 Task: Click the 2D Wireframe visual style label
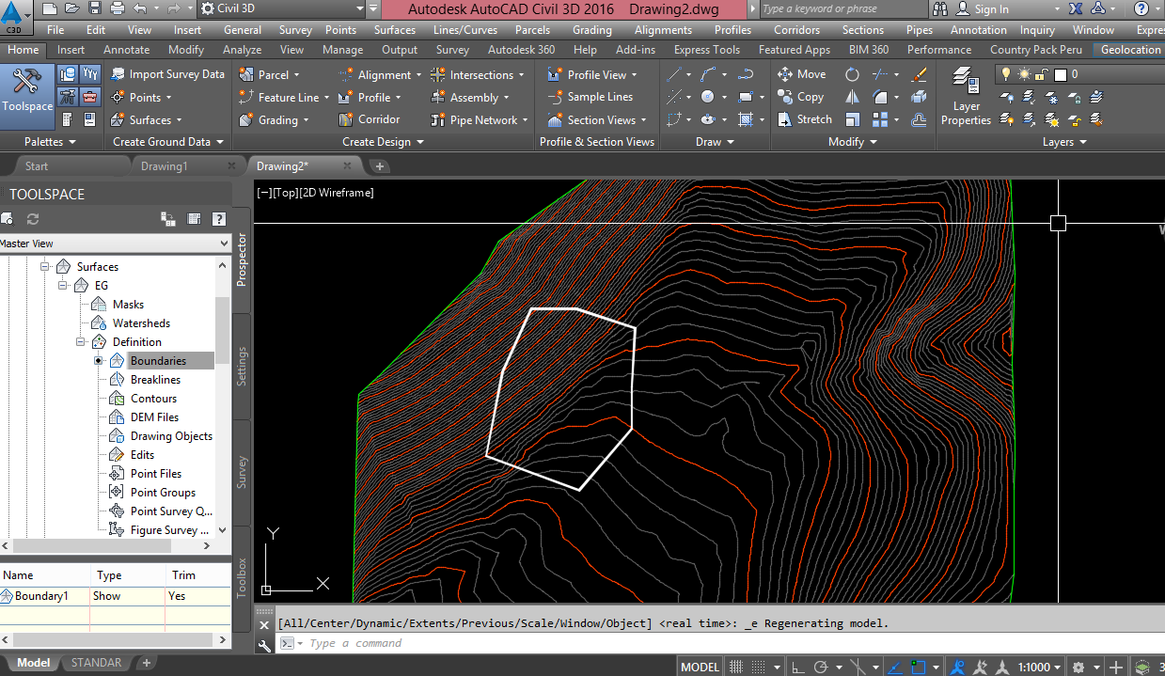(x=336, y=193)
